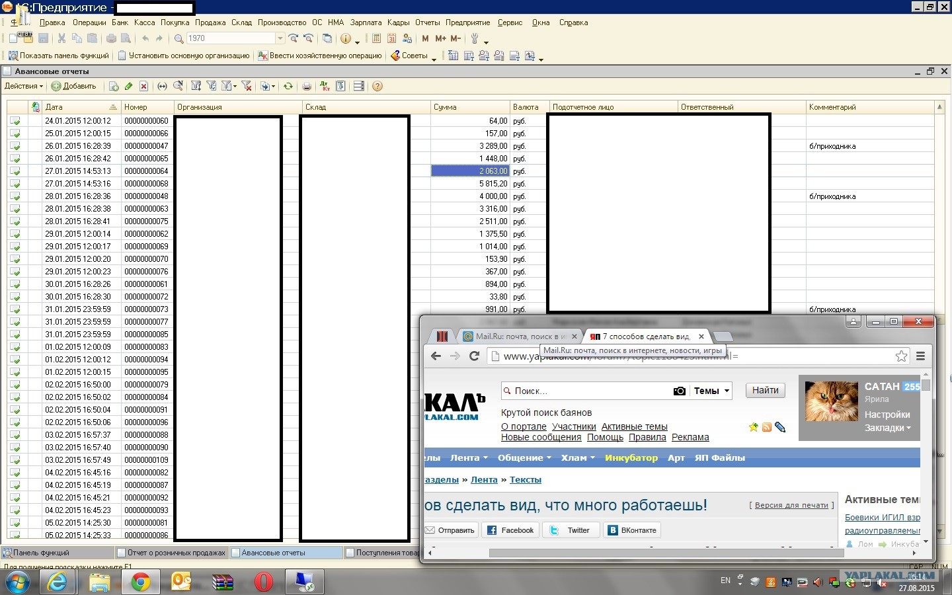952x595 pixels.
Task: Open the Зарплата menu
Action: click(366, 22)
